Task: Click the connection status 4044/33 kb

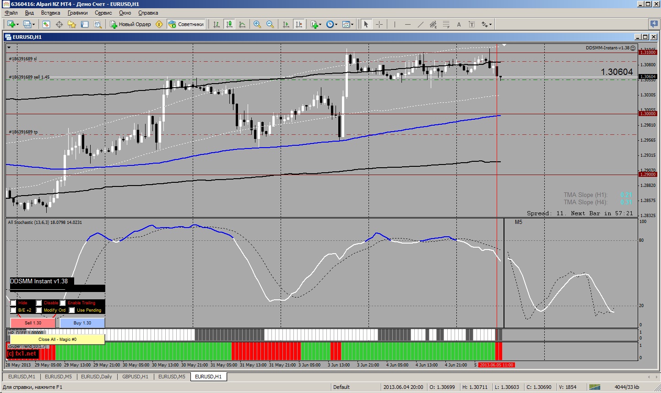Action: pyautogui.click(x=627, y=387)
